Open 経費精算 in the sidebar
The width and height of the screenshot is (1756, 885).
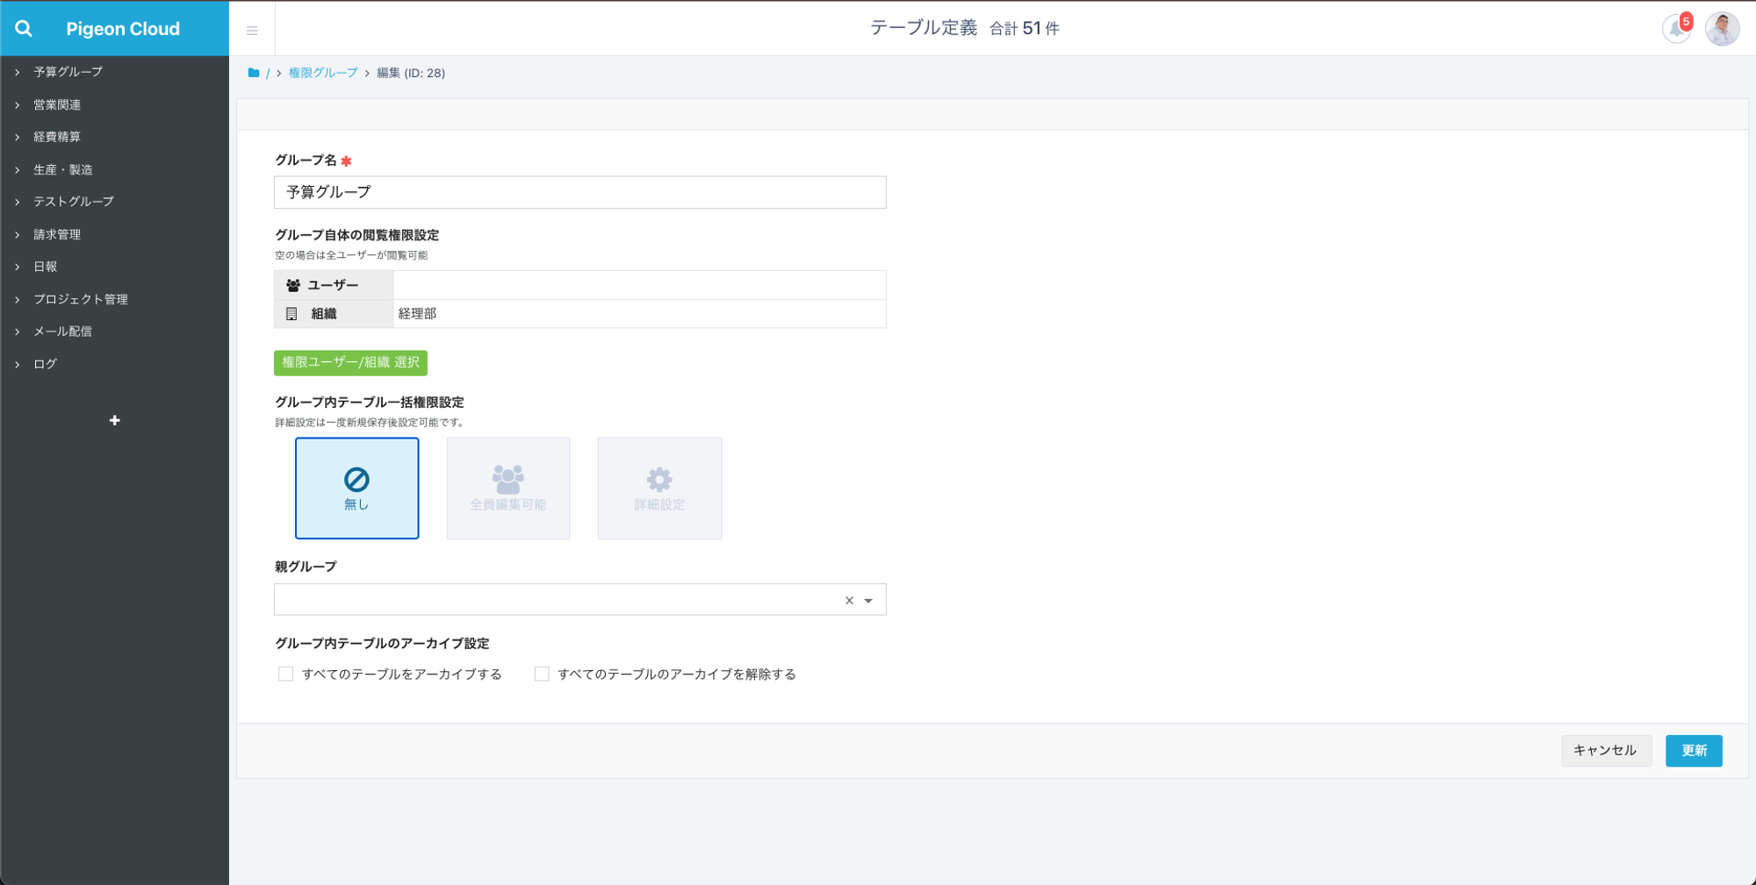(x=57, y=137)
